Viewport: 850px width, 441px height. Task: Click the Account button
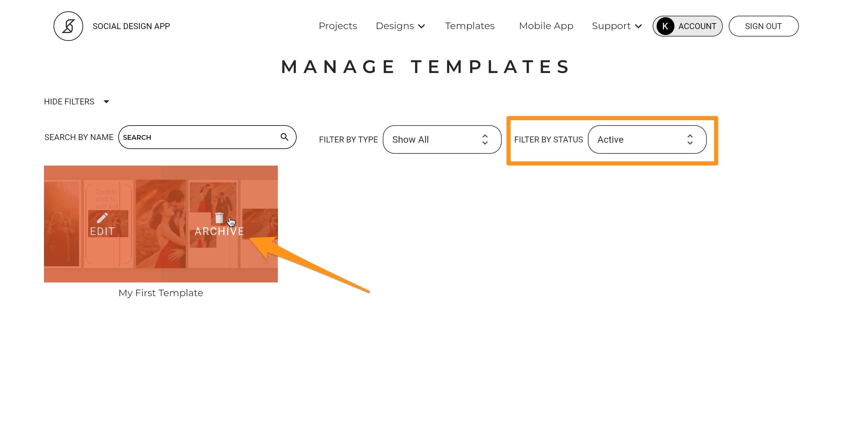(687, 26)
